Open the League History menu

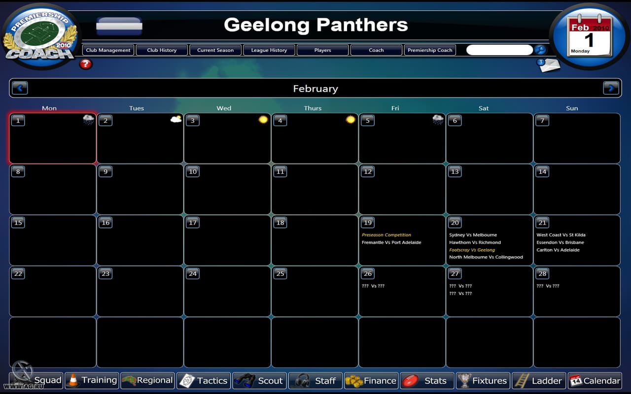click(x=269, y=50)
